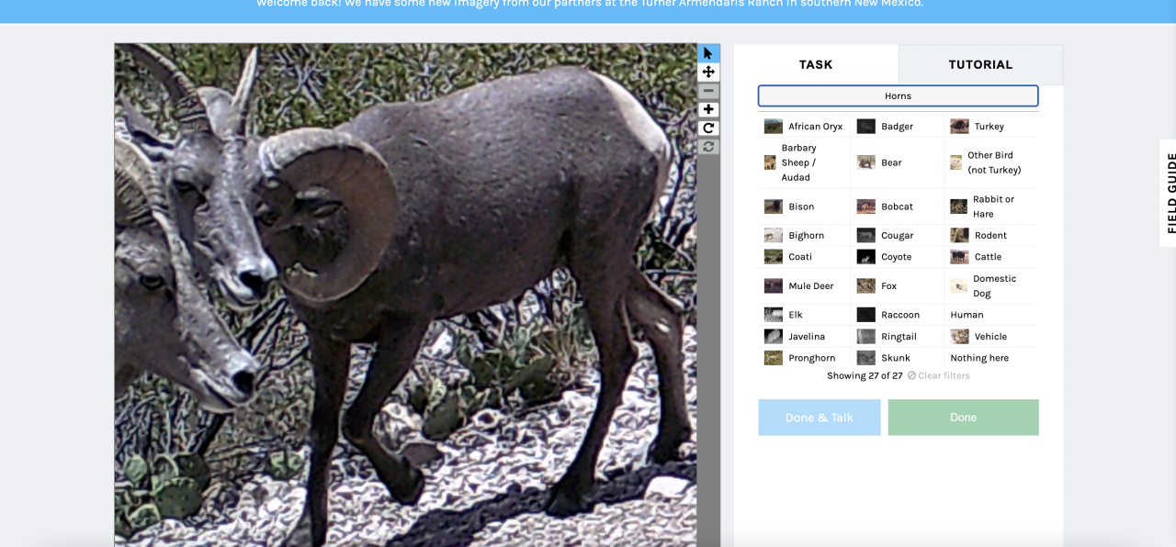The image size is (1176, 547).
Task: Rotate the image with the rotate icon
Action: click(708, 128)
